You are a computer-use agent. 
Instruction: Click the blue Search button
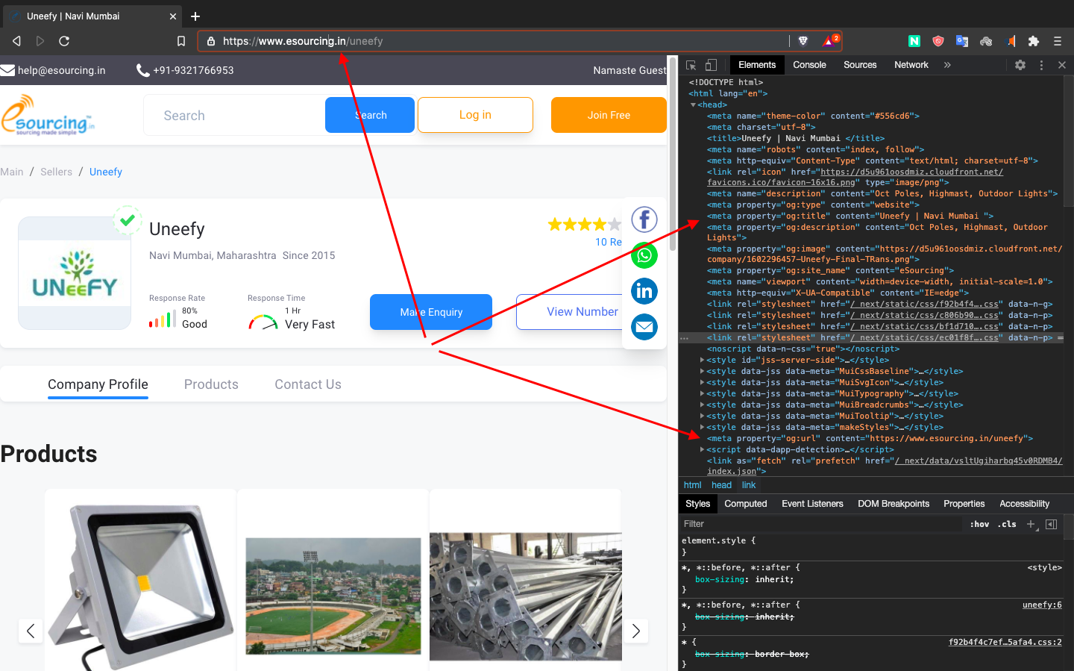(x=370, y=115)
